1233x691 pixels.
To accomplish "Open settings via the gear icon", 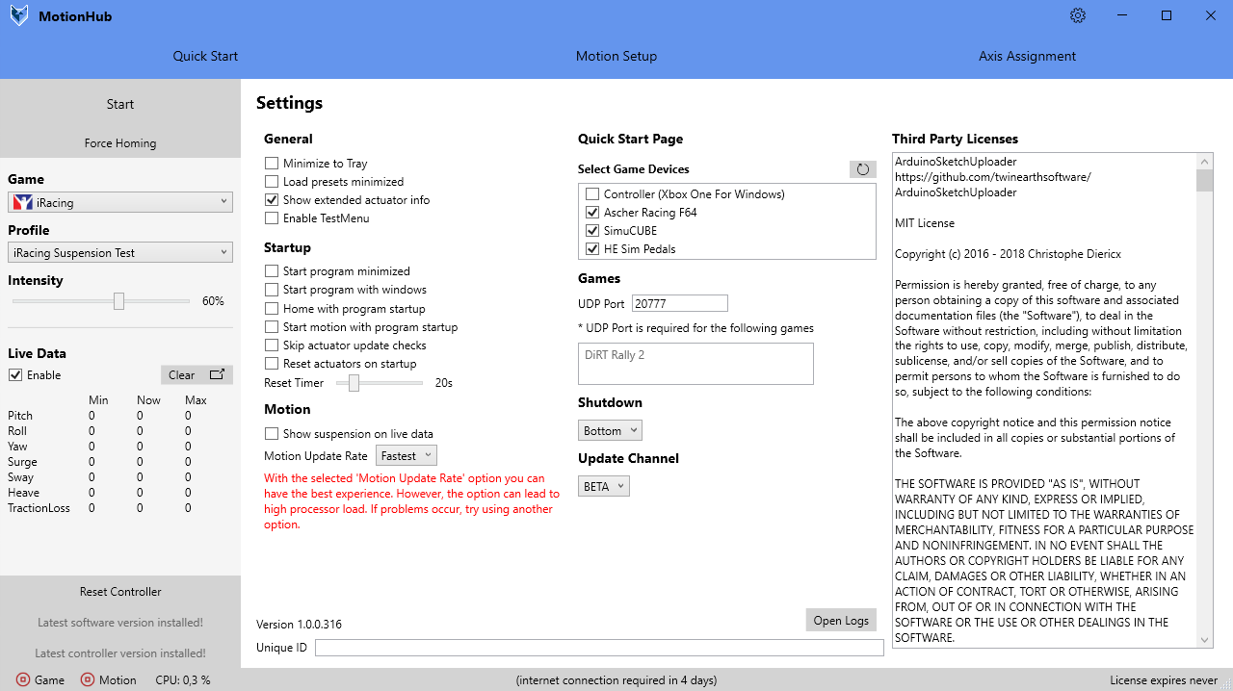I will [x=1078, y=15].
